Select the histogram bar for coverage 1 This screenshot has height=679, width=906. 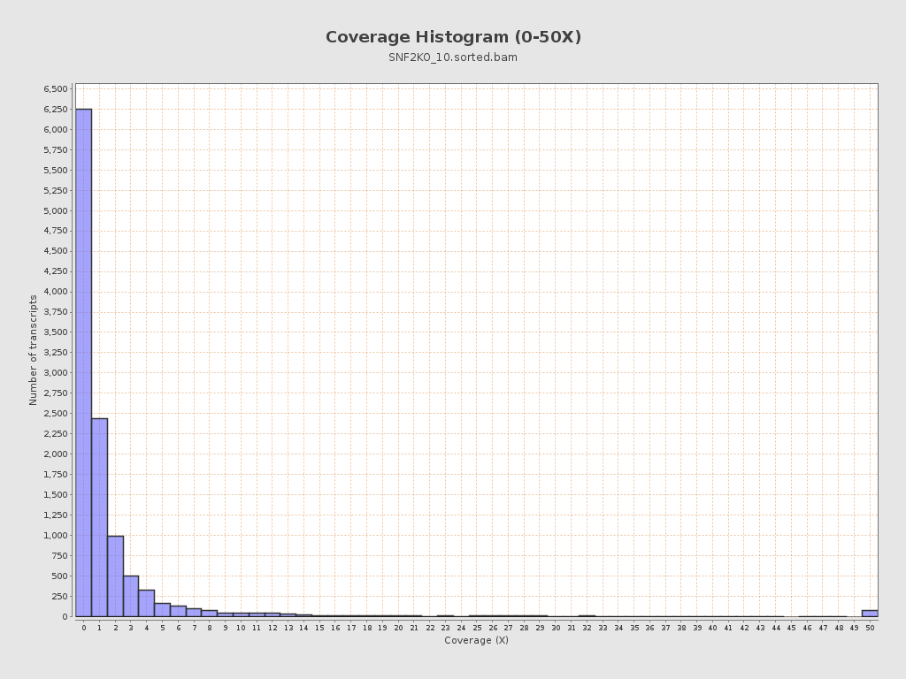tap(99, 517)
